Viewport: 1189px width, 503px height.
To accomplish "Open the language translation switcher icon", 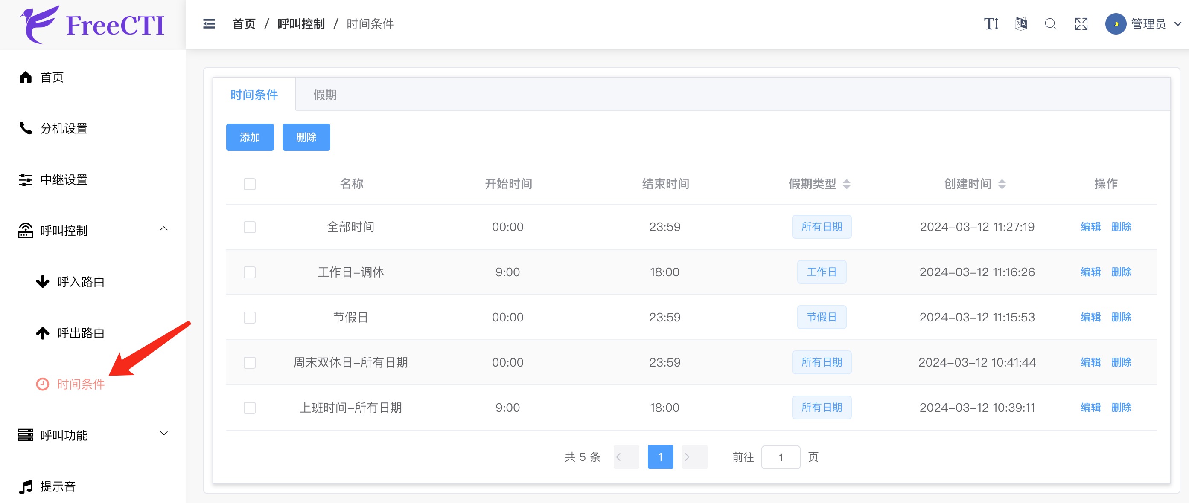I will coord(1020,24).
